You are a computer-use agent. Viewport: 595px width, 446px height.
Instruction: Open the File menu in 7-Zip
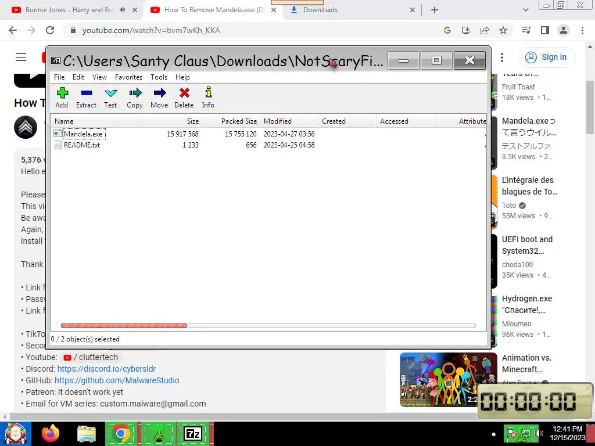pos(59,77)
